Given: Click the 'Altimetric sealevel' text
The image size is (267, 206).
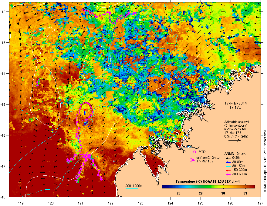Looking at the screenshot, I should pos(237,122).
